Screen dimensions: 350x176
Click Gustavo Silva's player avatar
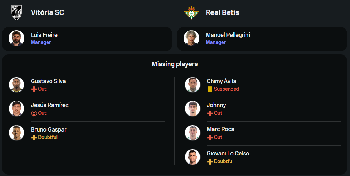click(17, 85)
